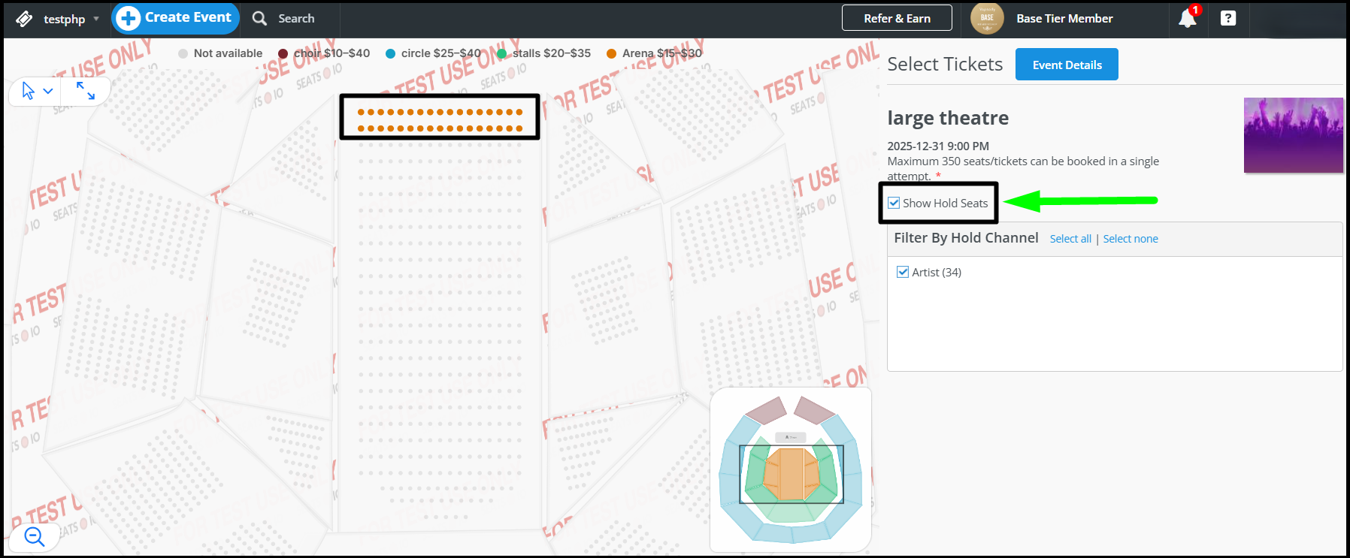Image resolution: width=1350 pixels, height=558 pixels.
Task: Click the fullscreen expand arrows icon
Action: (86, 91)
